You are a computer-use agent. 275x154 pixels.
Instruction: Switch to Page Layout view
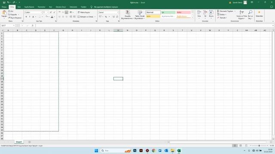point(241,145)
